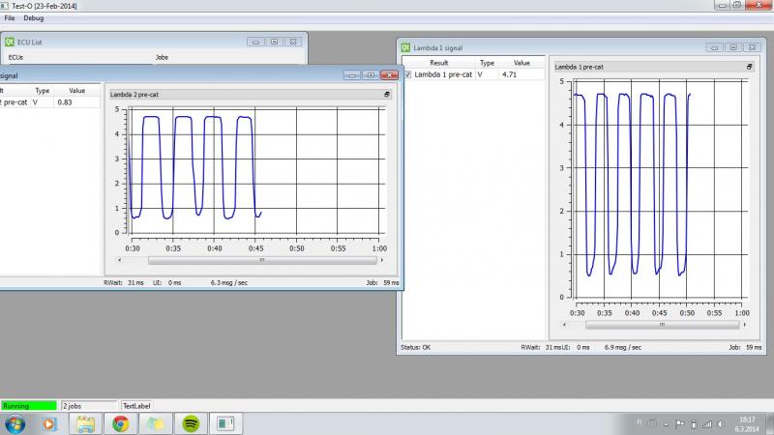Screen dimensions: 774x435
Task: Open Windows Media Player from the taskbar
Action: 50,422
